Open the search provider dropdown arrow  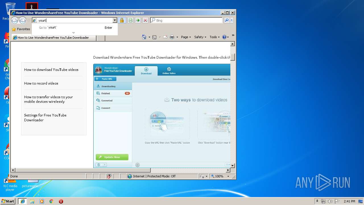click(232, 20)
